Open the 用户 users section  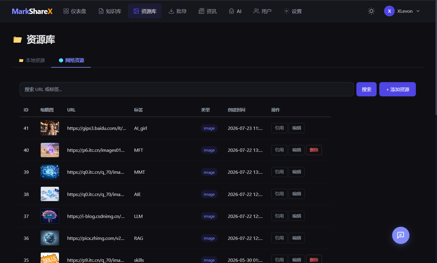262,11
